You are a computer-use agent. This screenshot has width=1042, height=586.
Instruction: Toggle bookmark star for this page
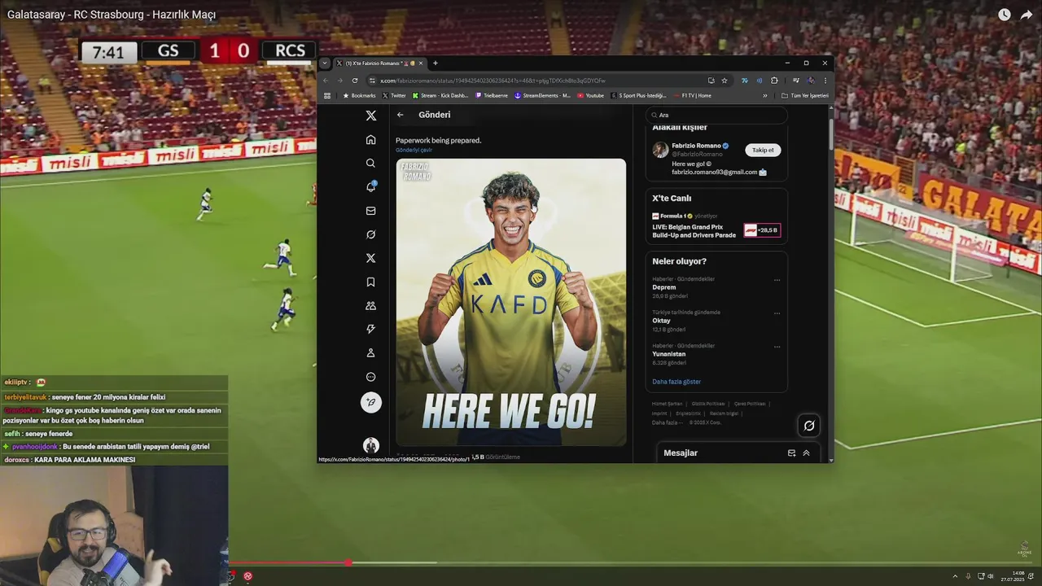coord(724,81)
